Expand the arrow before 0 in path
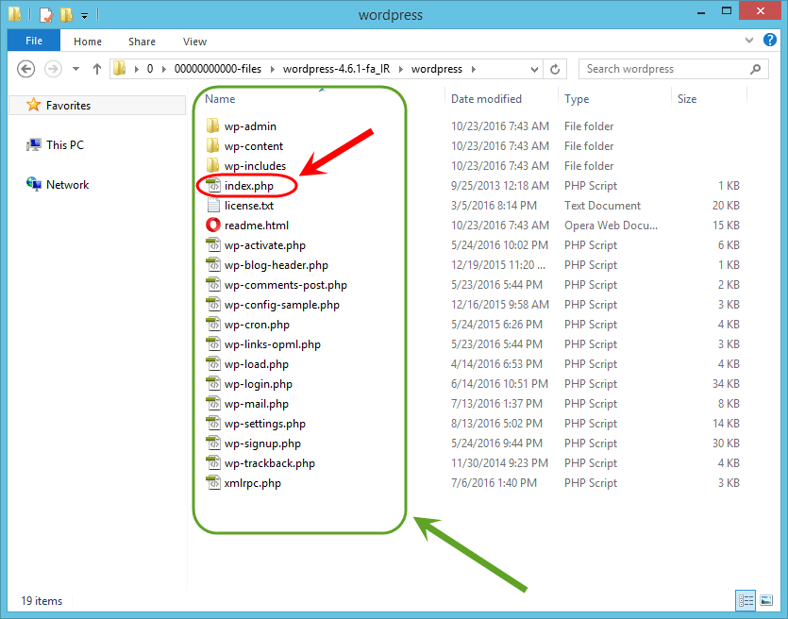 click(136, 69)
